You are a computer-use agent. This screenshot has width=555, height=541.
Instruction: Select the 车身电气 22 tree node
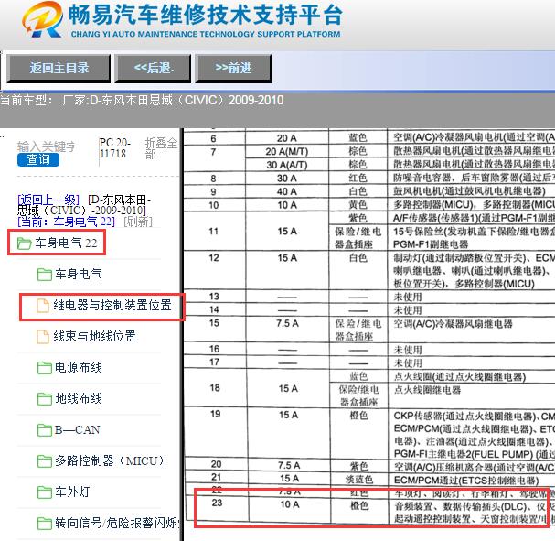coord(66,243)
